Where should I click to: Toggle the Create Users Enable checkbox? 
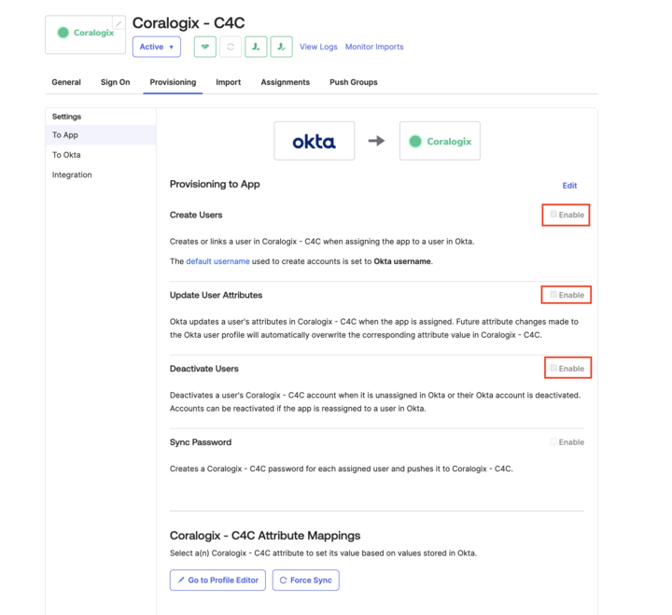pos(553,215)
